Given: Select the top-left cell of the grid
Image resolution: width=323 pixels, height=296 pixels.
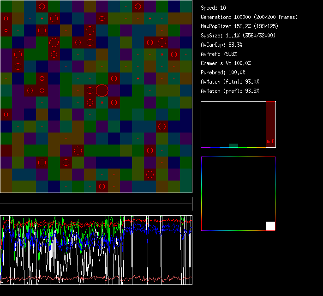Looking at the screenshot, I should [6, 6].
